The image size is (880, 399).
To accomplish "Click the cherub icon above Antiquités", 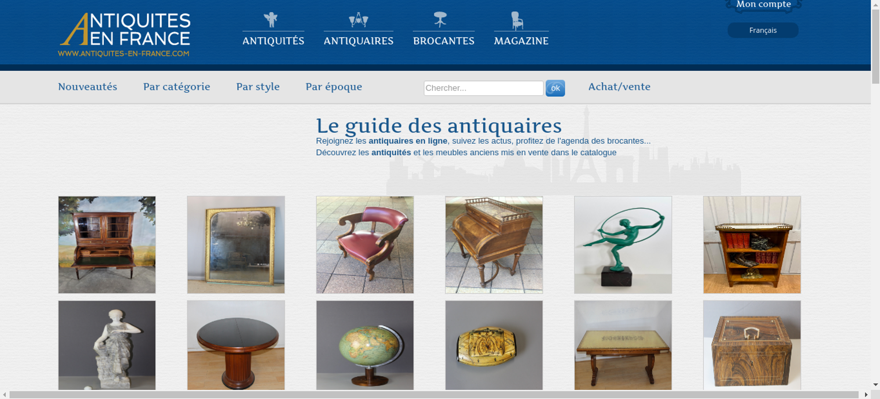I will point(271,20).
